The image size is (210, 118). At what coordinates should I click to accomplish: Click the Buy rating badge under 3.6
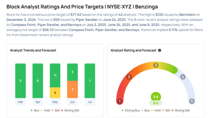click(x=156, y=103)
